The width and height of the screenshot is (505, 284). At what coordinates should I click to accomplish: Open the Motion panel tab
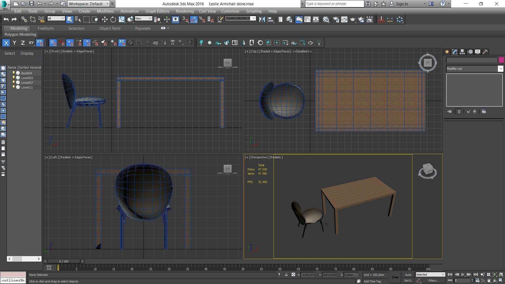[470, 52]
